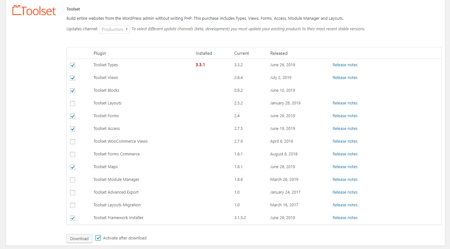
Task: Uncheck the Toolset Framework Installer checkbox
Action: 73,218
